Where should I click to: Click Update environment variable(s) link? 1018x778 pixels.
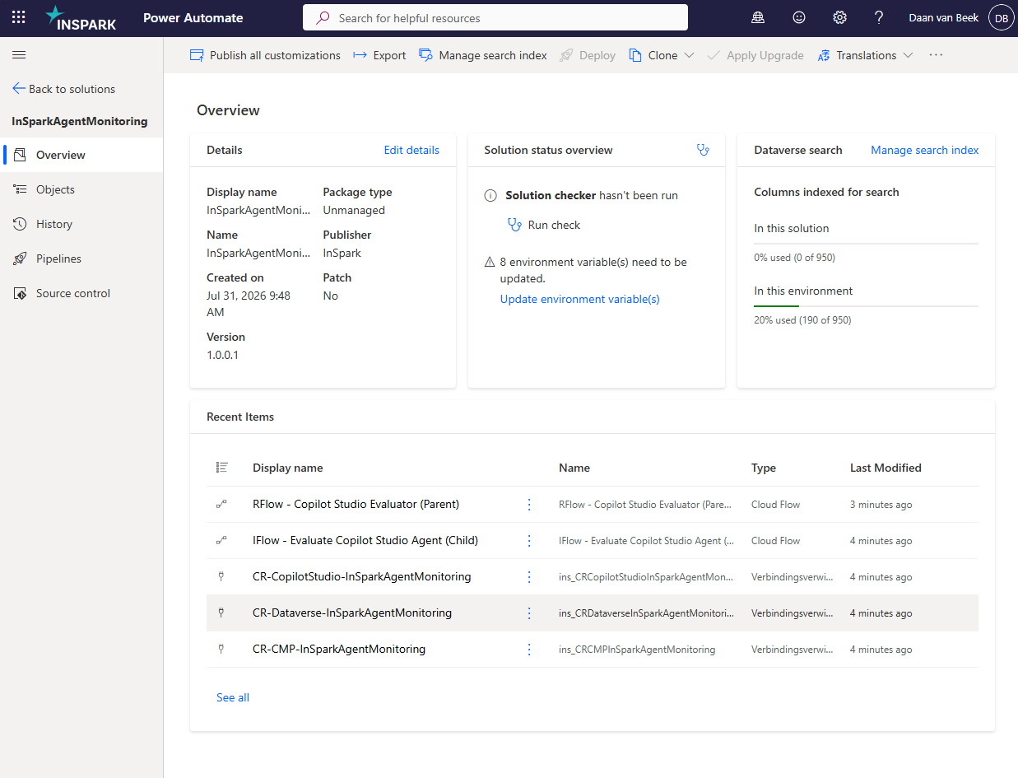click(x=579, y=299)
